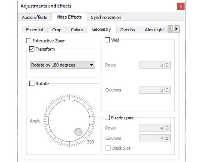Open the Colors sub-tab

pos(77,30)
